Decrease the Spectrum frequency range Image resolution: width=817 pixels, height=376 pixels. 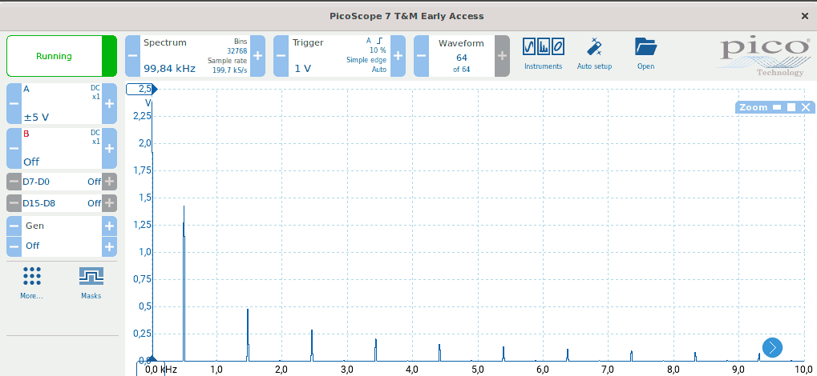133,56
